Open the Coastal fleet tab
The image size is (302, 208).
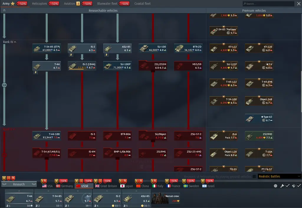pyautogui.click(x=142, y=4)
